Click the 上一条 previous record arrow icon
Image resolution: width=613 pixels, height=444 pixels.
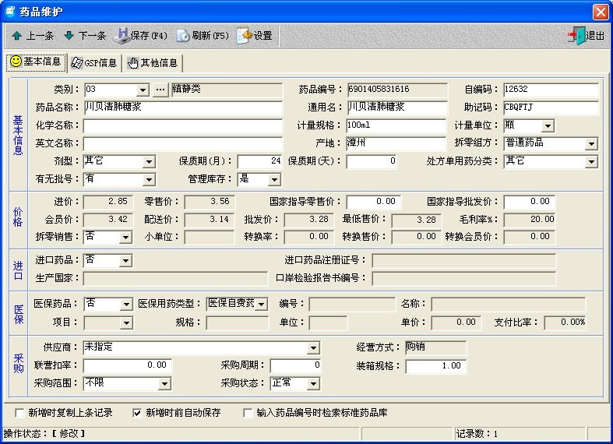17,36
